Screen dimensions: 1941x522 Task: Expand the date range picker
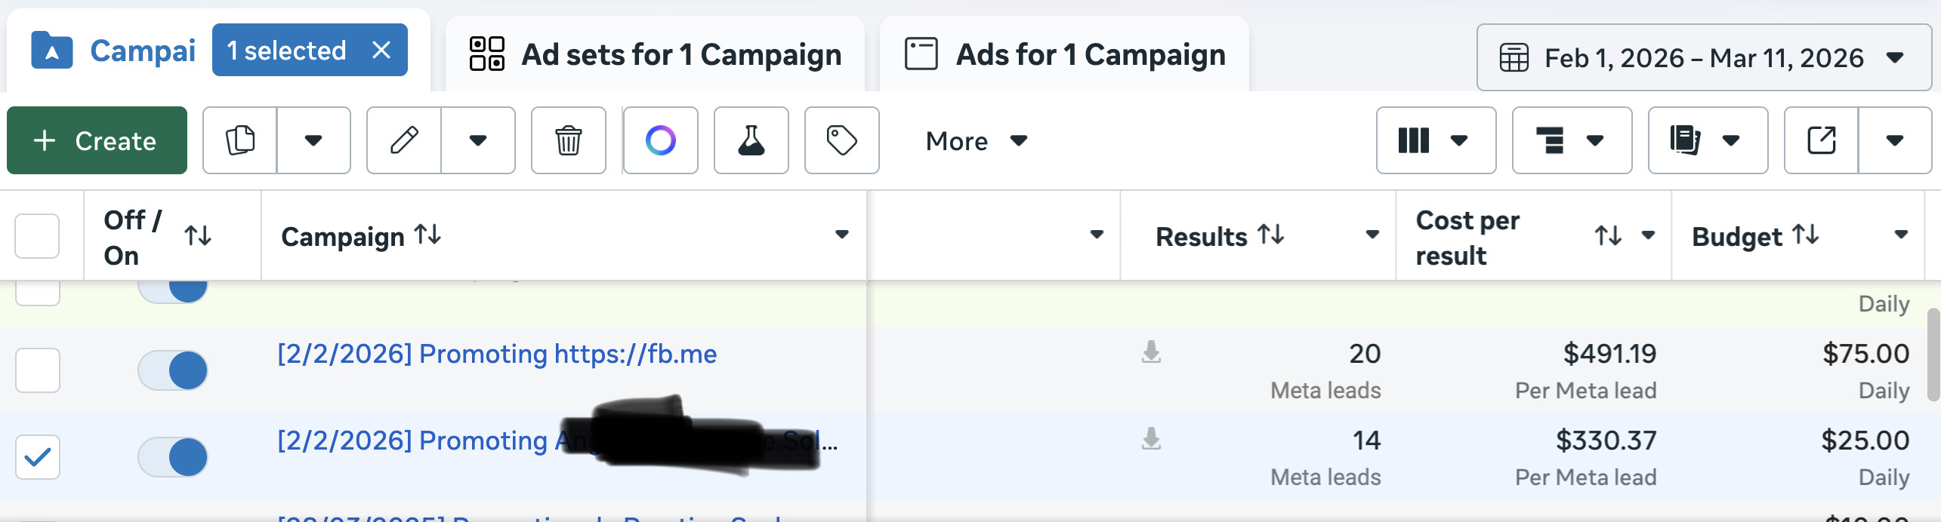click(1703, 57)
